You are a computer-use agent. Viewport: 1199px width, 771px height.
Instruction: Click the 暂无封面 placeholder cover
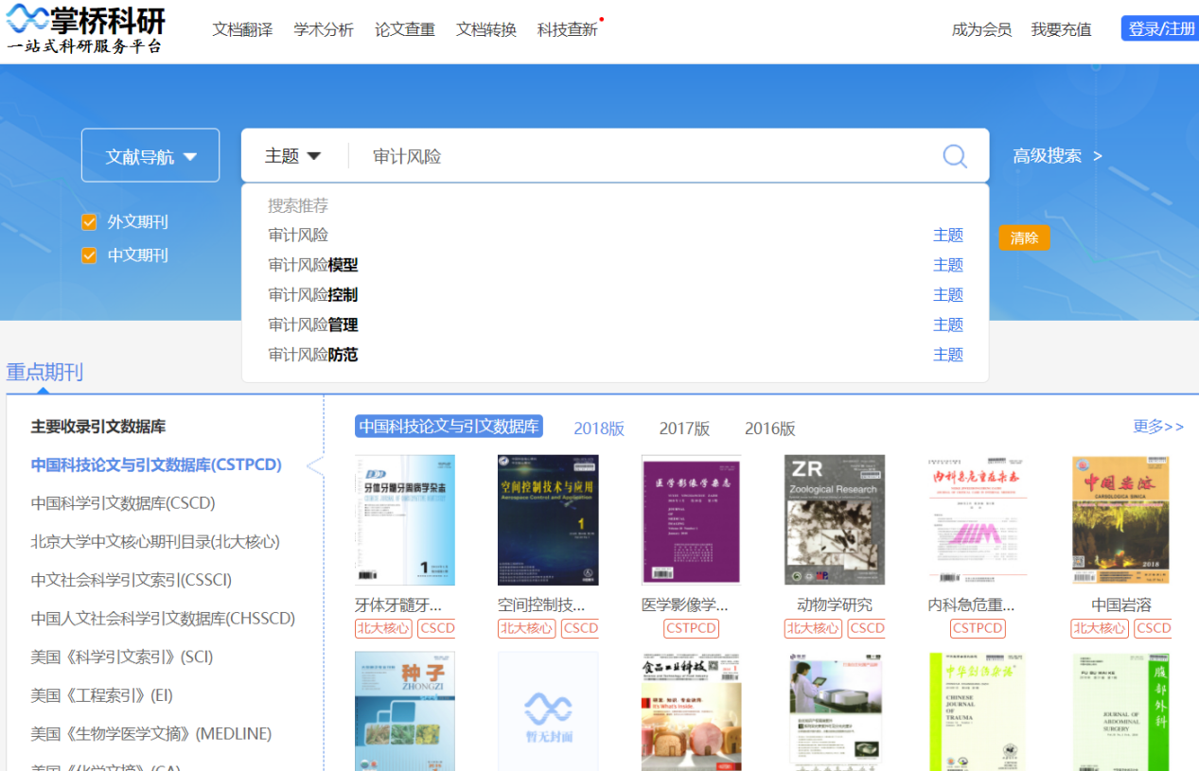pyautogui.click(x=548, y=711)
